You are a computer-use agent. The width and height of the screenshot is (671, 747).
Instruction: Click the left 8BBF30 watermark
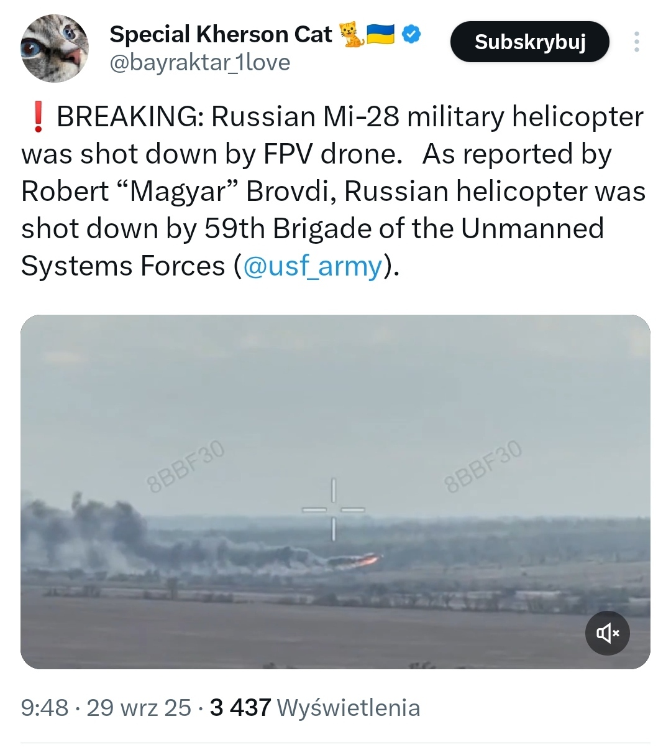[x=185, y=467]
